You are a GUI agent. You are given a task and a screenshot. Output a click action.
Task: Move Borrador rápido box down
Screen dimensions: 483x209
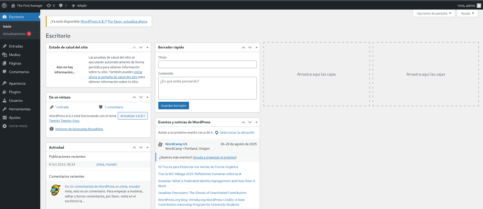(250, 47)
